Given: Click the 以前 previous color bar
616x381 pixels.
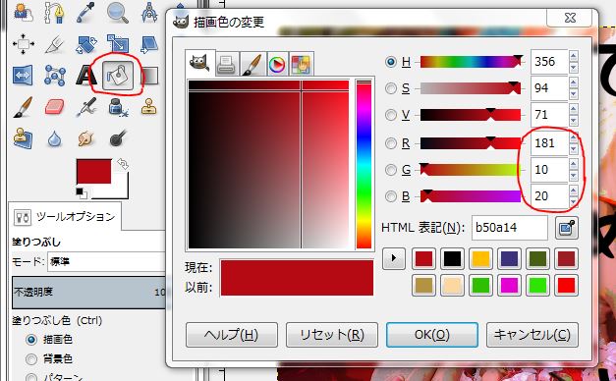Looking at the screenshot, I should 297,287.
